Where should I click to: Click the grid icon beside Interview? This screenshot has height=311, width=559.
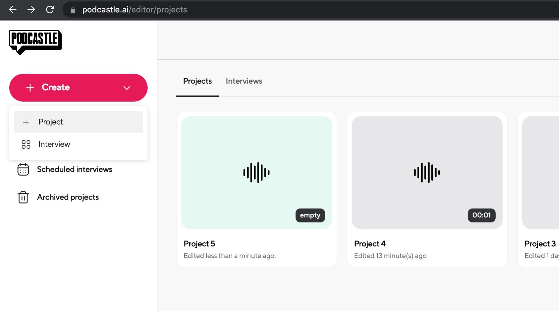point(26,144)
